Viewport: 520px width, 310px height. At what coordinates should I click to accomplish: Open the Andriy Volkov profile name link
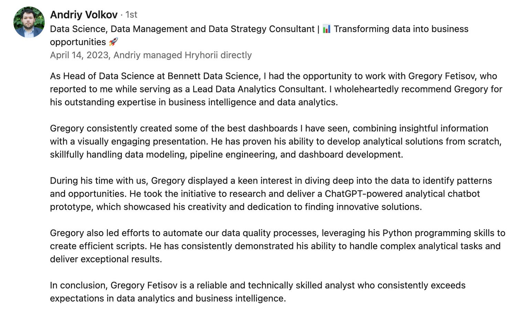tap(84, 15)
